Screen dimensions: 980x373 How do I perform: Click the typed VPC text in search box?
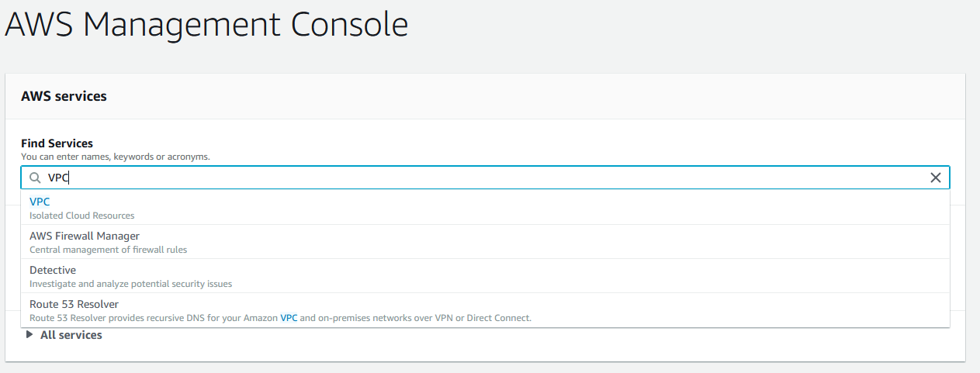[x=58, y=178]
